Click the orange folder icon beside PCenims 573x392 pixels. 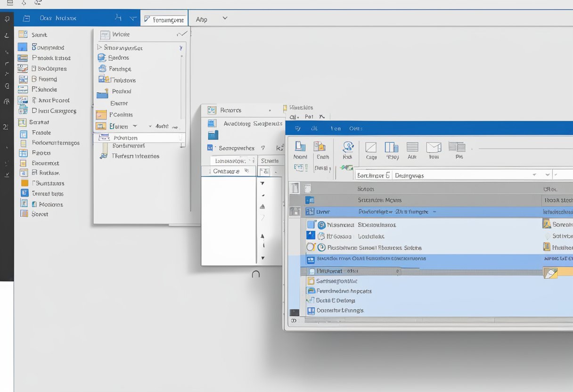pyautogui.click(x=101, y=114)
